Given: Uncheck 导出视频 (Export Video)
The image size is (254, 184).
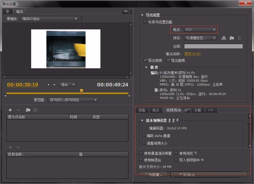Looking at the screenshot, I should [145, 60].
